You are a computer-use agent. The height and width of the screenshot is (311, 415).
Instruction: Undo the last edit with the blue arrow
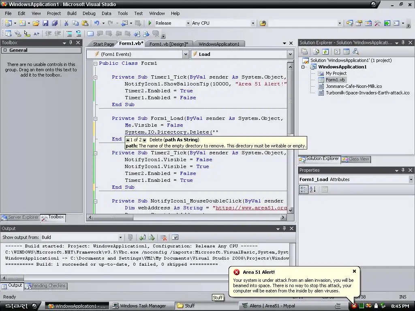[96, 23]
